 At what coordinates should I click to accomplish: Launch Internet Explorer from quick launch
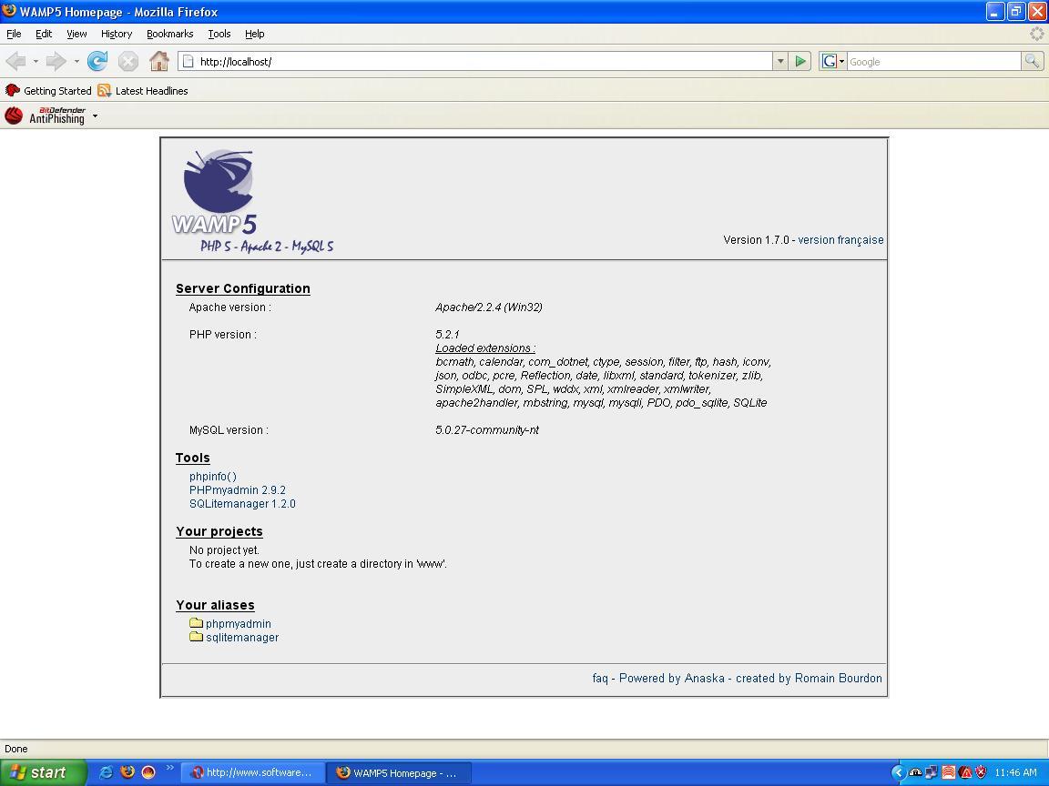pos(106,772)
